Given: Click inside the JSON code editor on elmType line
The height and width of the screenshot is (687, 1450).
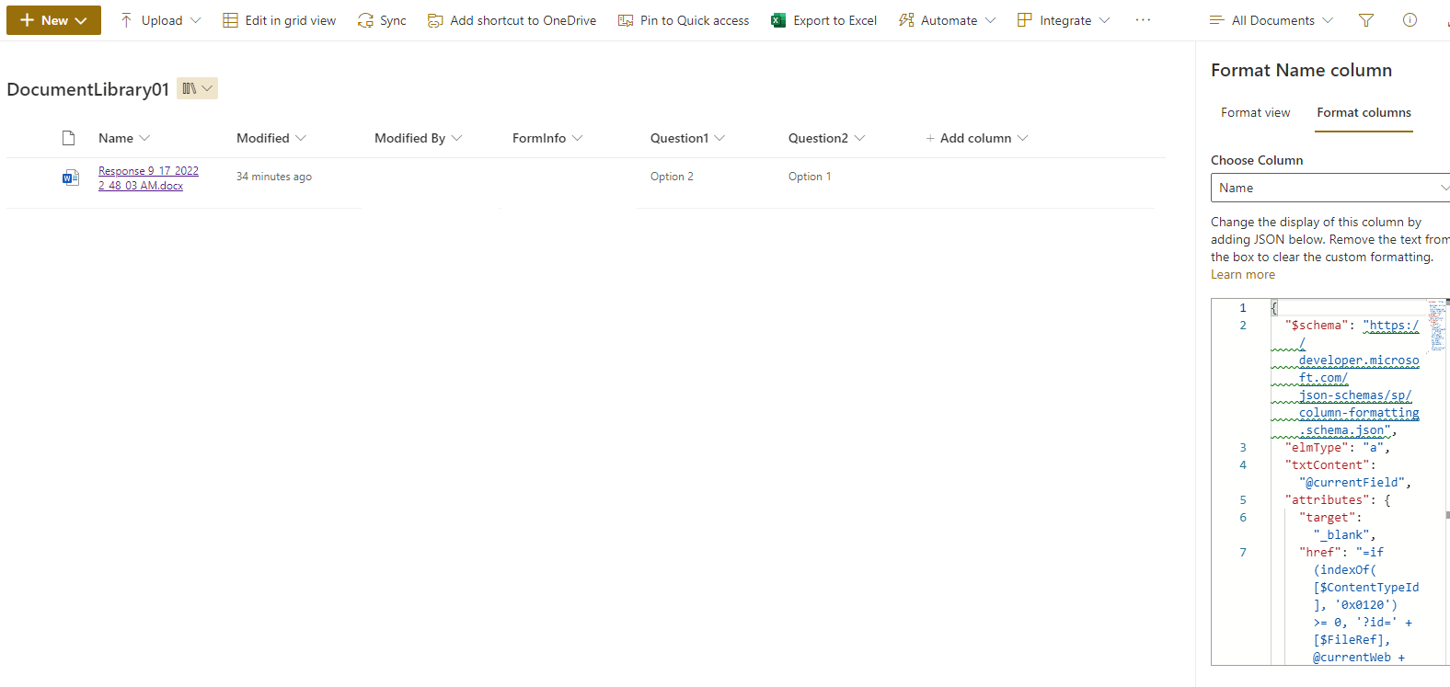Looking at the screenshot, I should (1337, 448).
